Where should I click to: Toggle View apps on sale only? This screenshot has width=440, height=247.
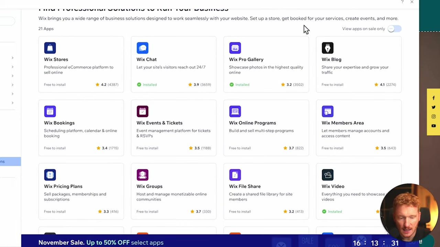click(x=394, y=29)
